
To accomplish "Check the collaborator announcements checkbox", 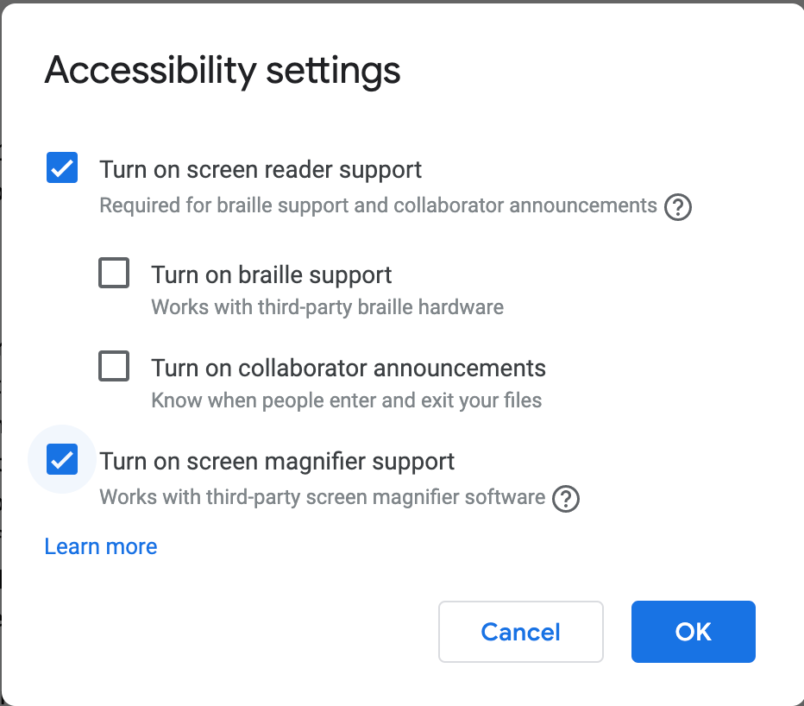I will tap(114, 367).
